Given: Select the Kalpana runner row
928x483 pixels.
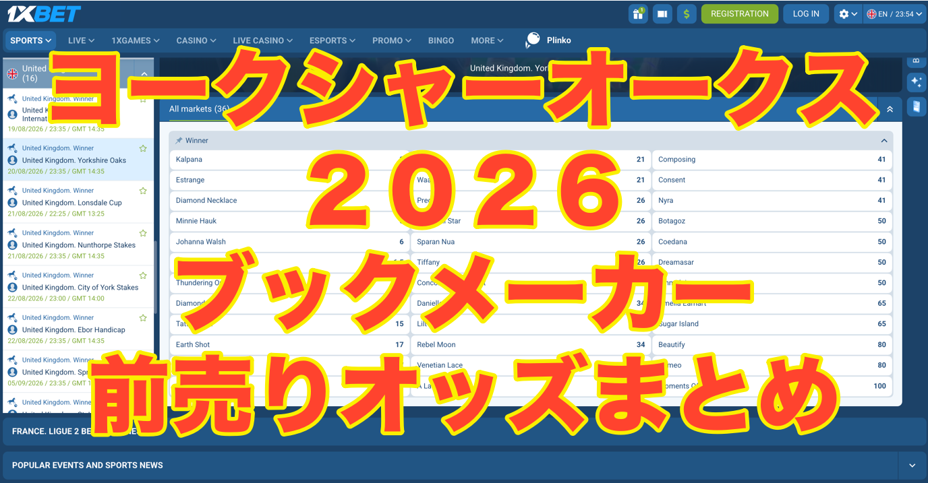Looking at the screenshot, I should 289,160.
